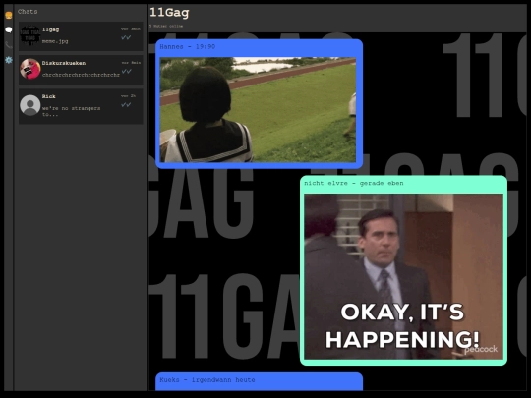Click read checkmarks on Rick's chat

(x=126, y=104)
